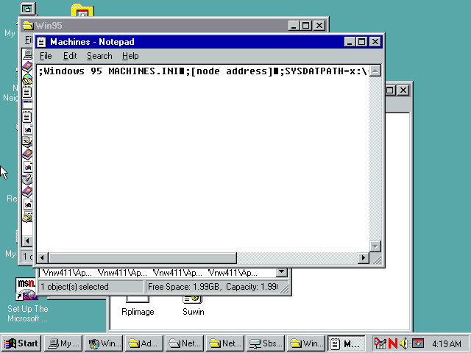The width and height of the screenshot is (471, 353).
Task: Close the rear window behind Notepad on right
Action: coord(403,90)
